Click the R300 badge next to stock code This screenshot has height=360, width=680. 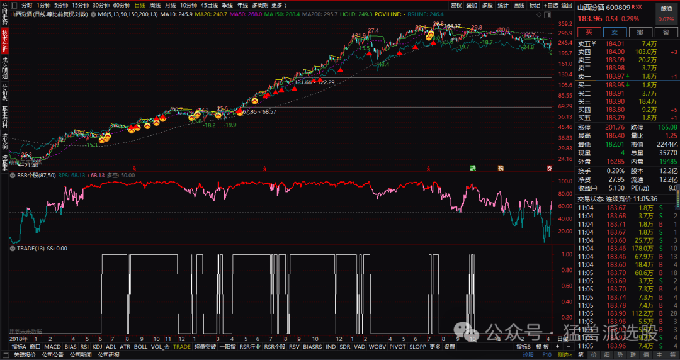637,7
